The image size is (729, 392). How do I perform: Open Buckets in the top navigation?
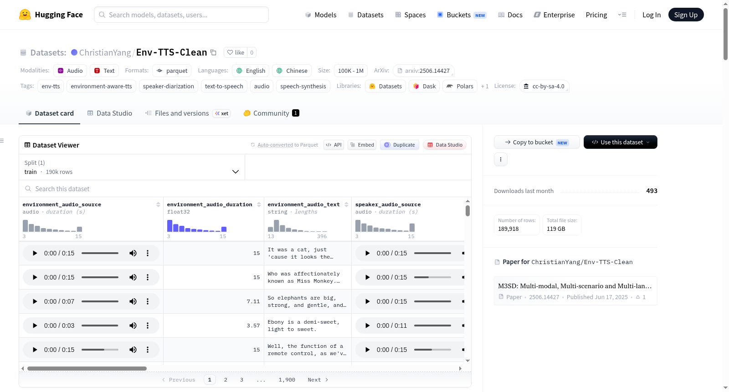tap(462, 15)
